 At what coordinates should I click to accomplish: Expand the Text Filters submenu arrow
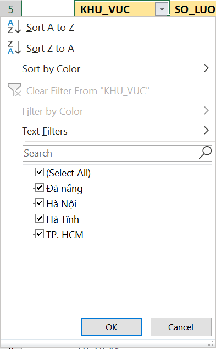pyautogui.click(x=206, y=131)
